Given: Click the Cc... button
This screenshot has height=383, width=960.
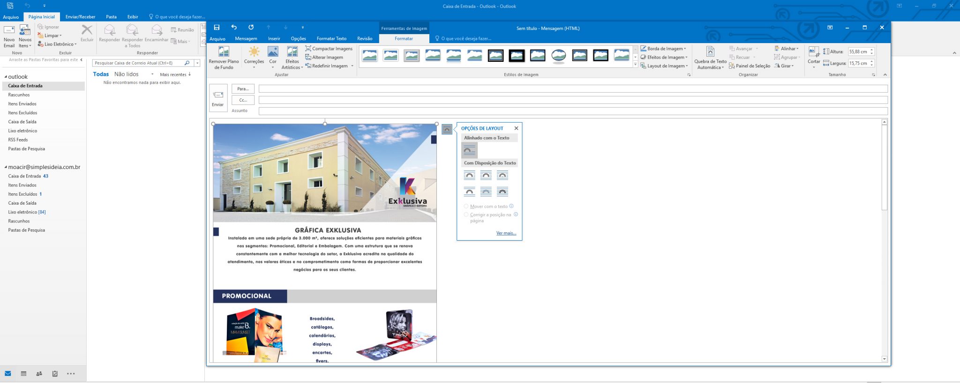Looking at the screenshot, I should click(x=243, y=100).
